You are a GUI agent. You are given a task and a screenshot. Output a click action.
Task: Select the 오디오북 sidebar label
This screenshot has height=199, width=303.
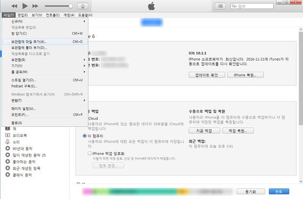tap(20, 135)
